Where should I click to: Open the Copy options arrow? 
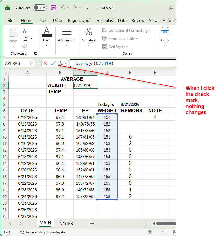(32, 38)
